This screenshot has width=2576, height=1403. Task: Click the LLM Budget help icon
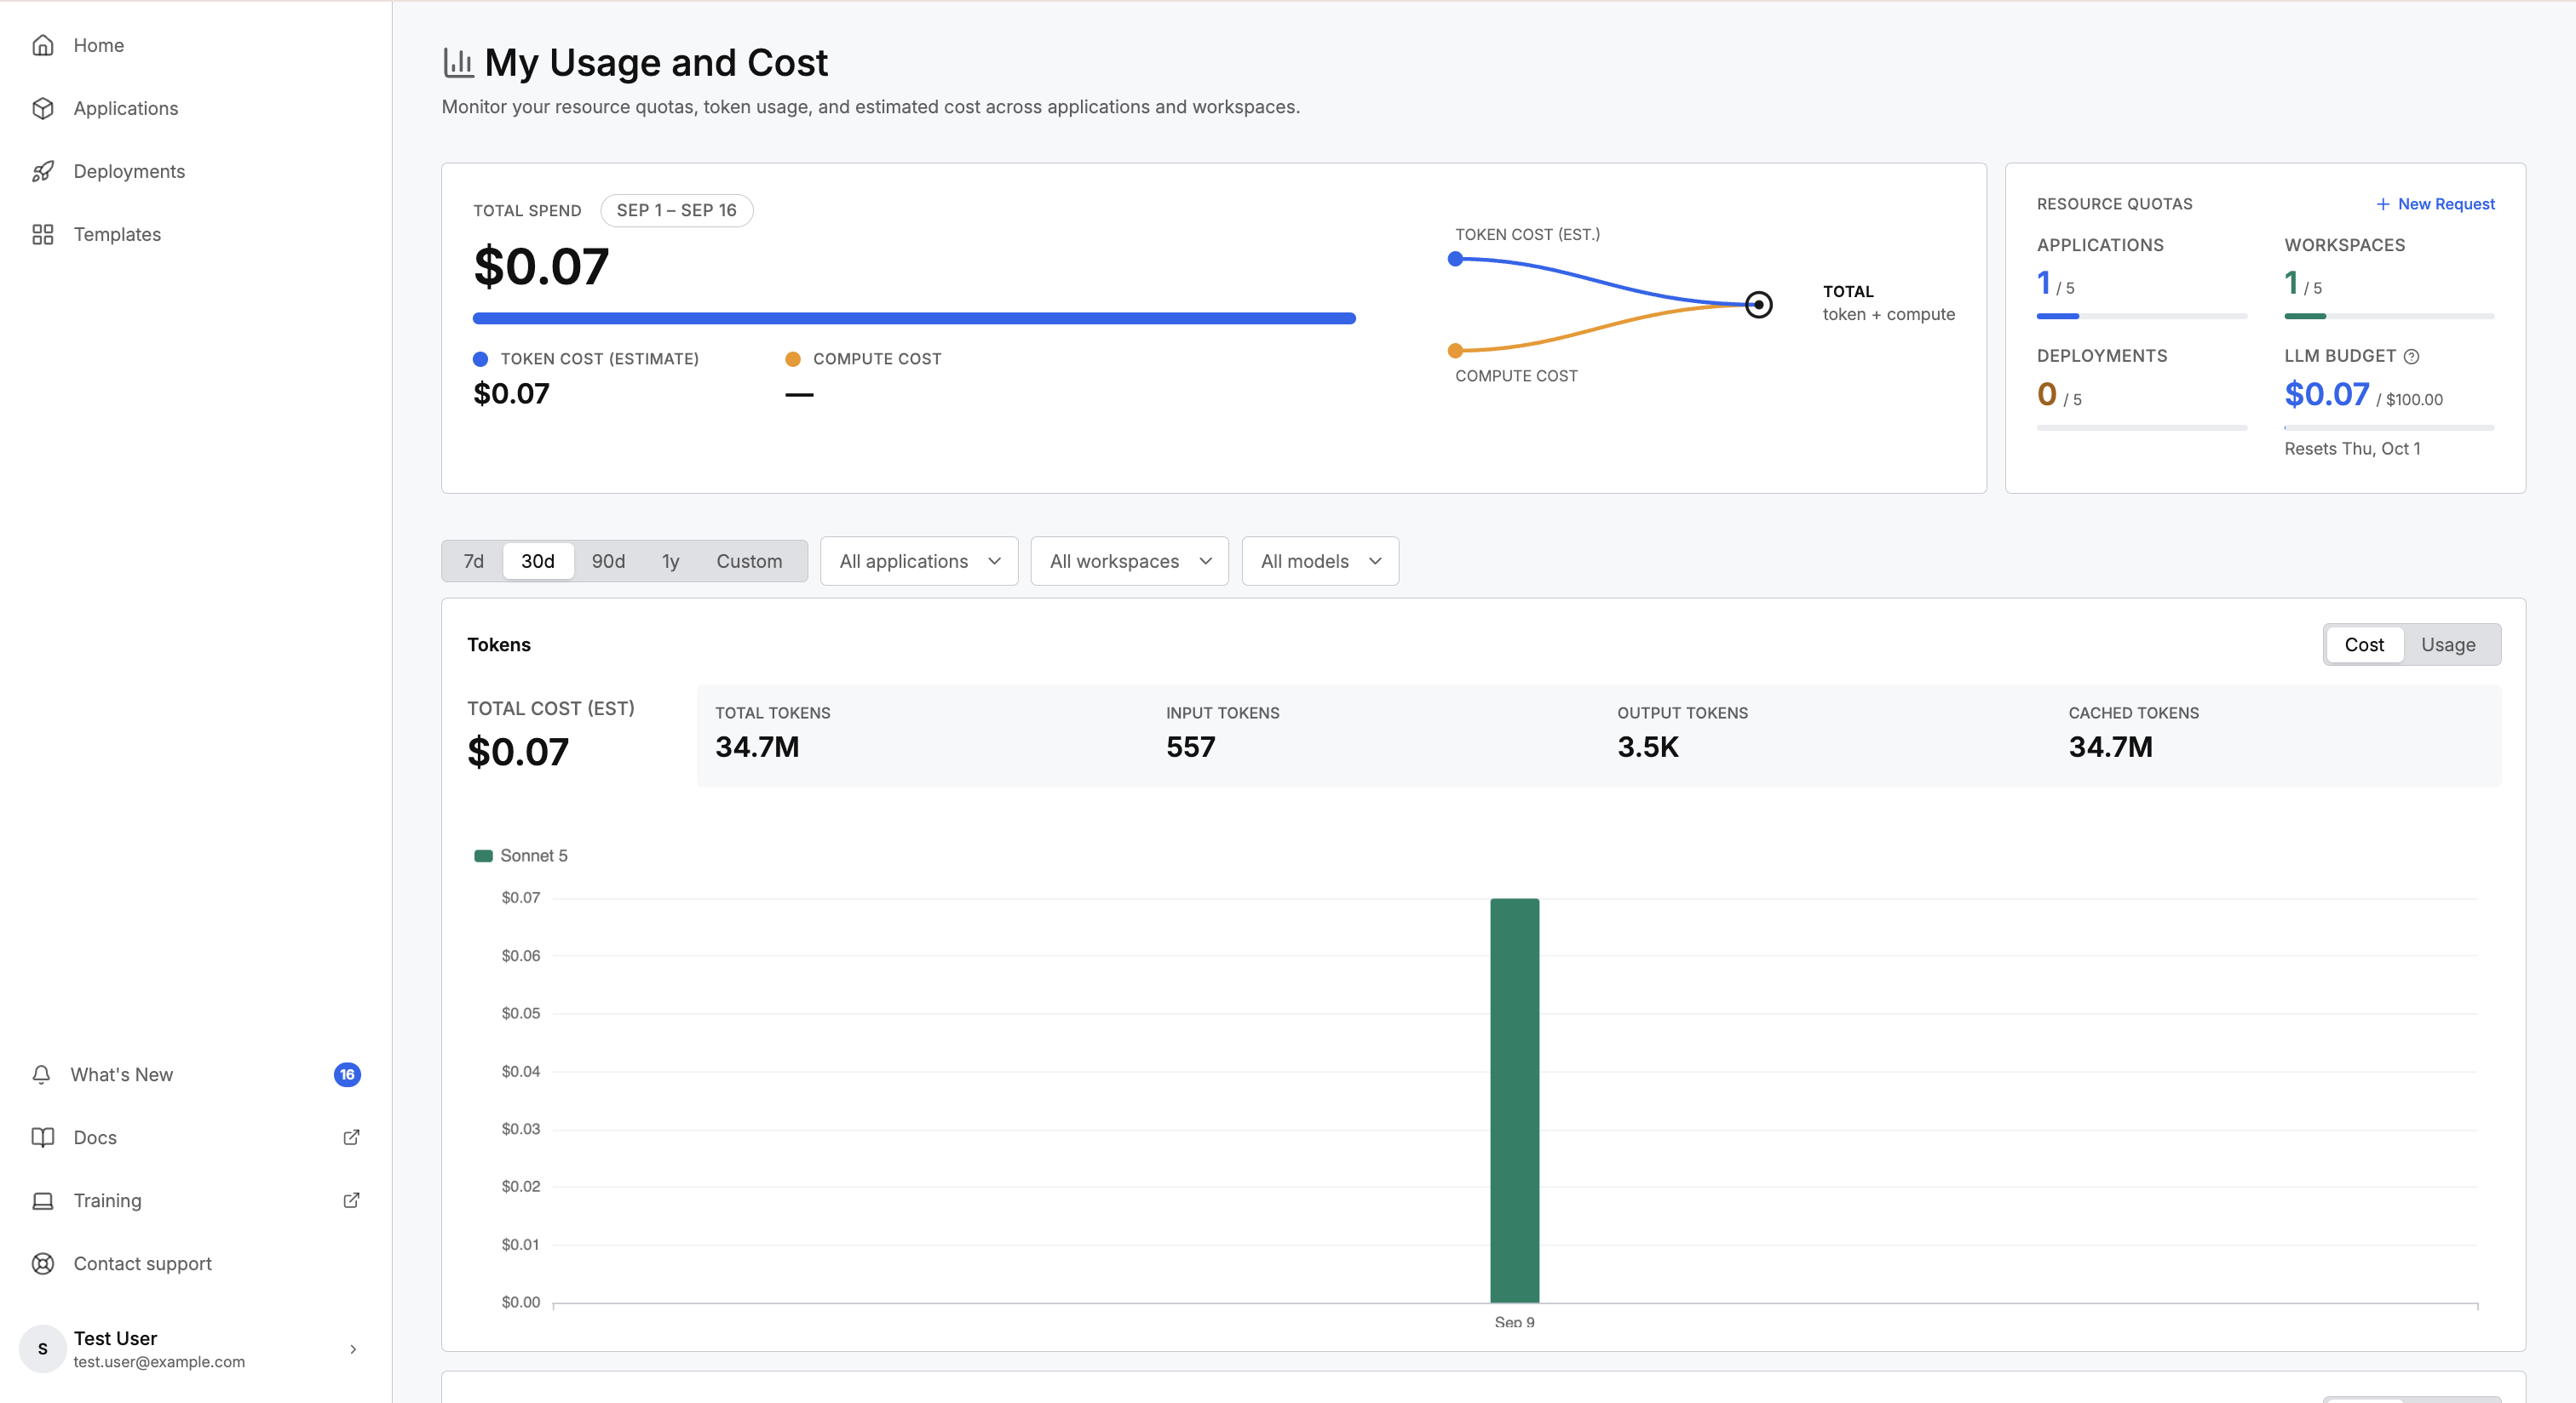click(x=2411, y=357)
